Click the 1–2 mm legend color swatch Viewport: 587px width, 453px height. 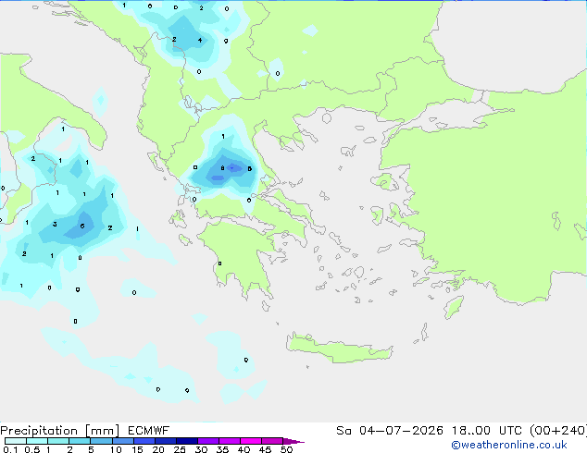tap(58, 441)
